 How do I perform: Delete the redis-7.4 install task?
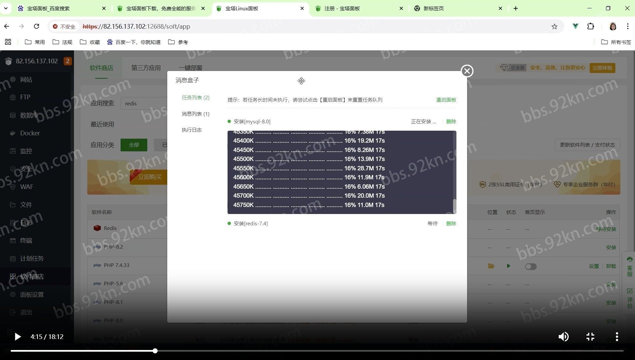pyautogui.click(x=451, y=223)
